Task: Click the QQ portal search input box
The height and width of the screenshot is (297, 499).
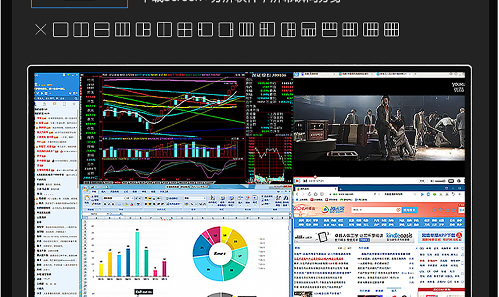Action: [374, 210]
